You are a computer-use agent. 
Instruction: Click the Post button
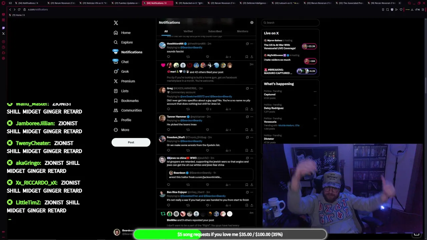pos(131,142)
